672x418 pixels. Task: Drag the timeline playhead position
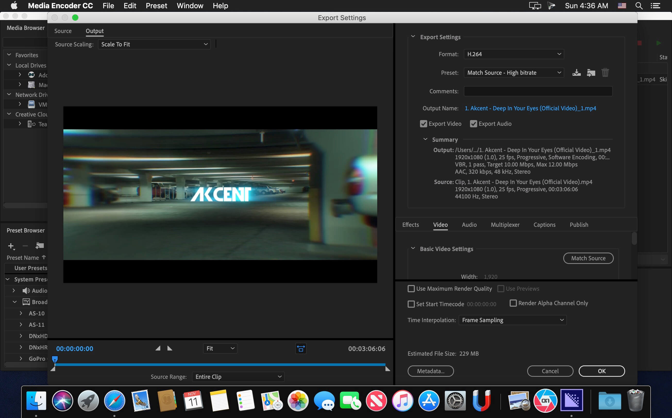[x=55, y=359]
